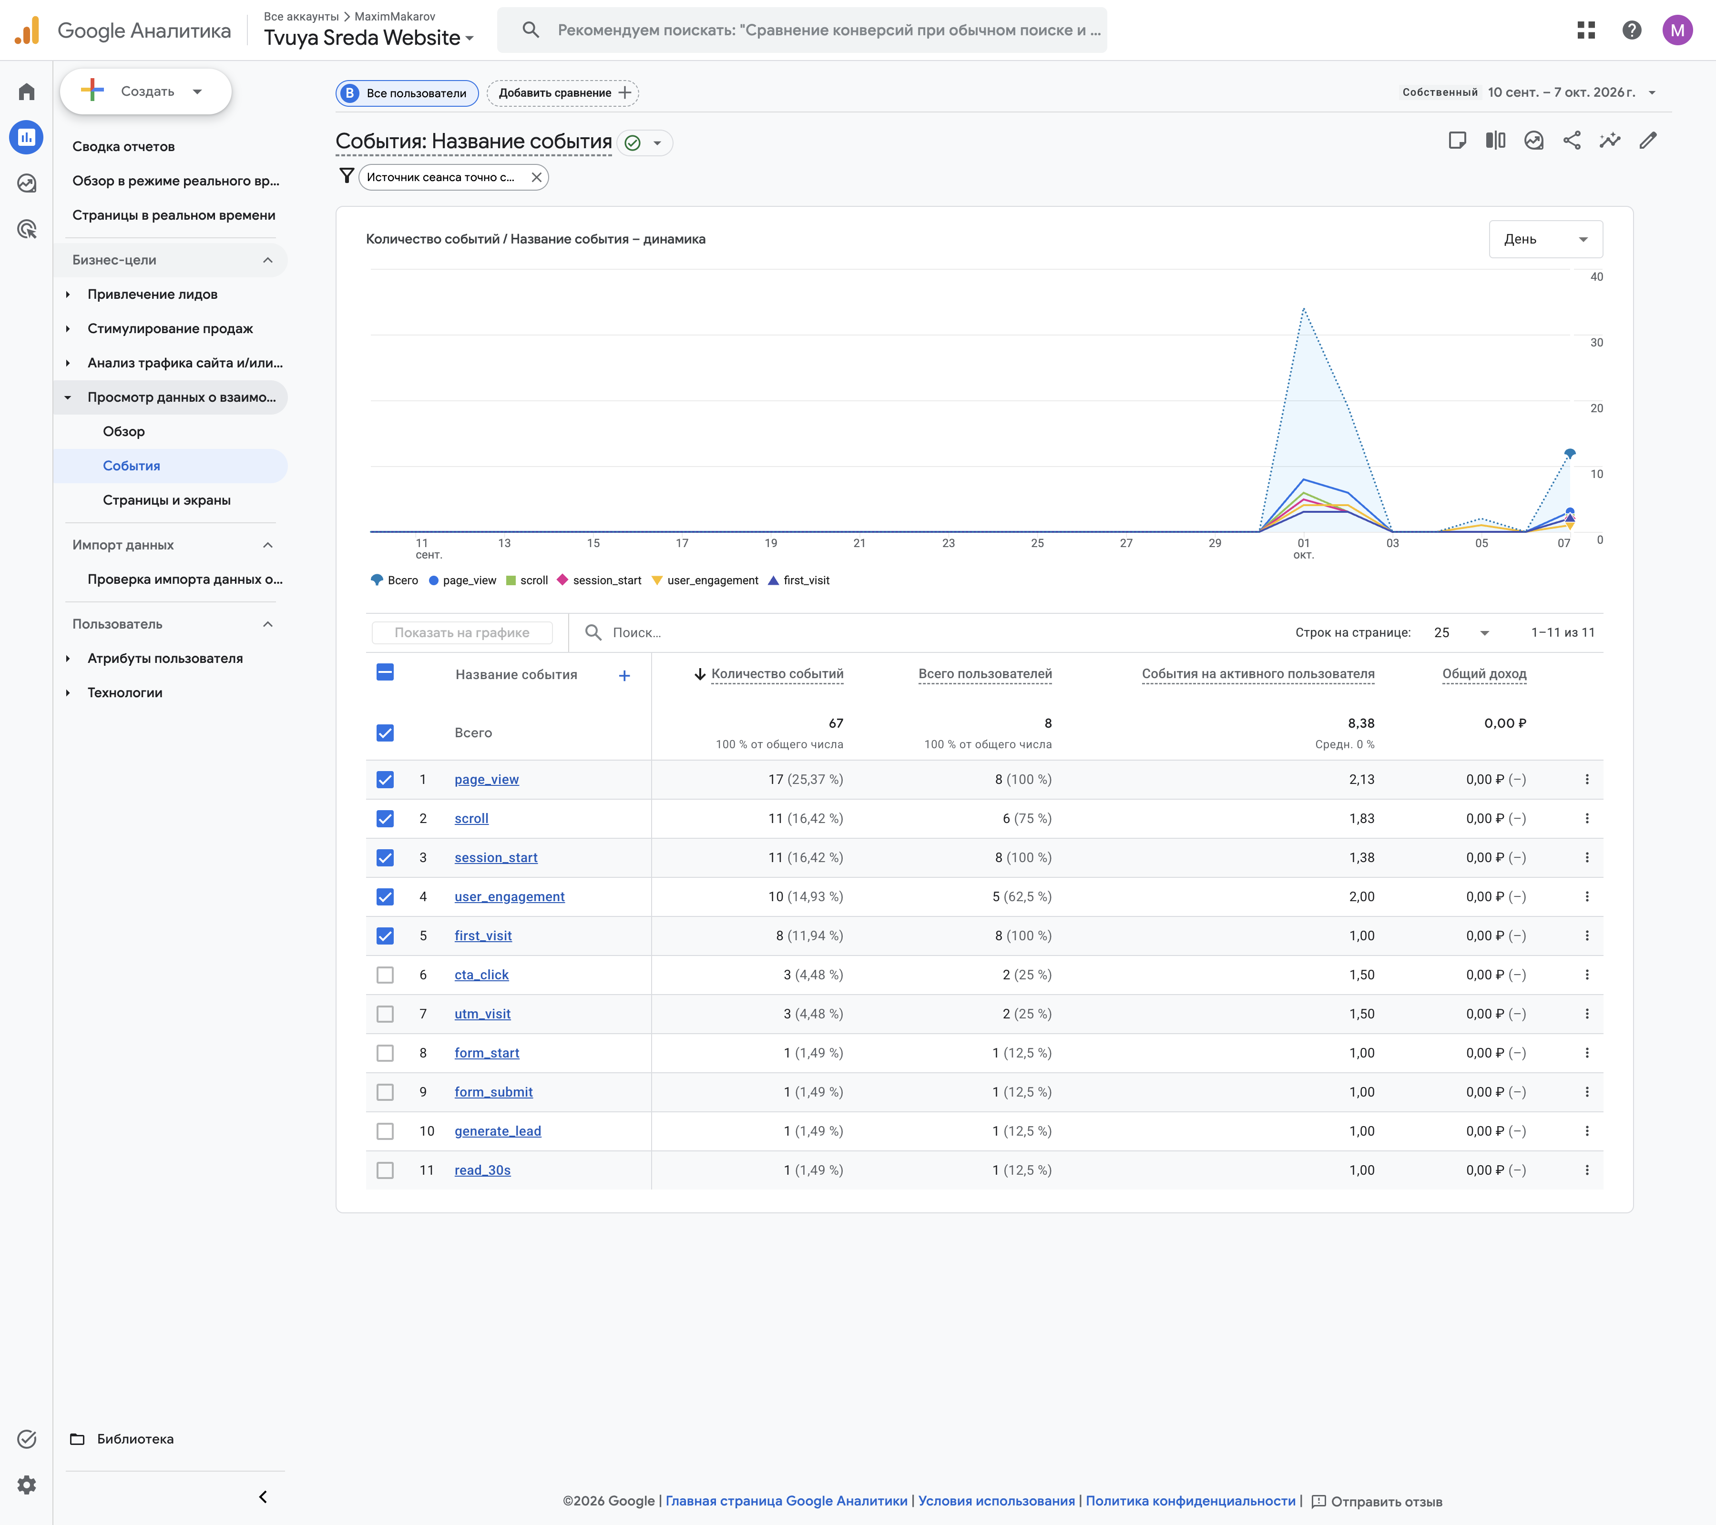This screenshot has height=1525, width=1716.
Task: Open the date range picker
Action: [x=1529, y=92]
